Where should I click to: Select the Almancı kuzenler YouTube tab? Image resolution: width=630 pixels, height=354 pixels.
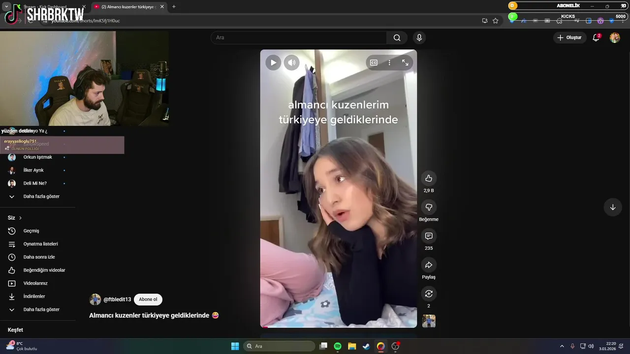128,7
